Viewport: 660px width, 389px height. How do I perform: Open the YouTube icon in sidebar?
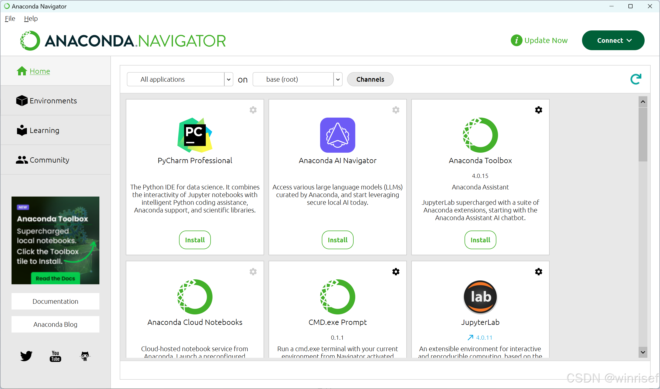point(55,356)
